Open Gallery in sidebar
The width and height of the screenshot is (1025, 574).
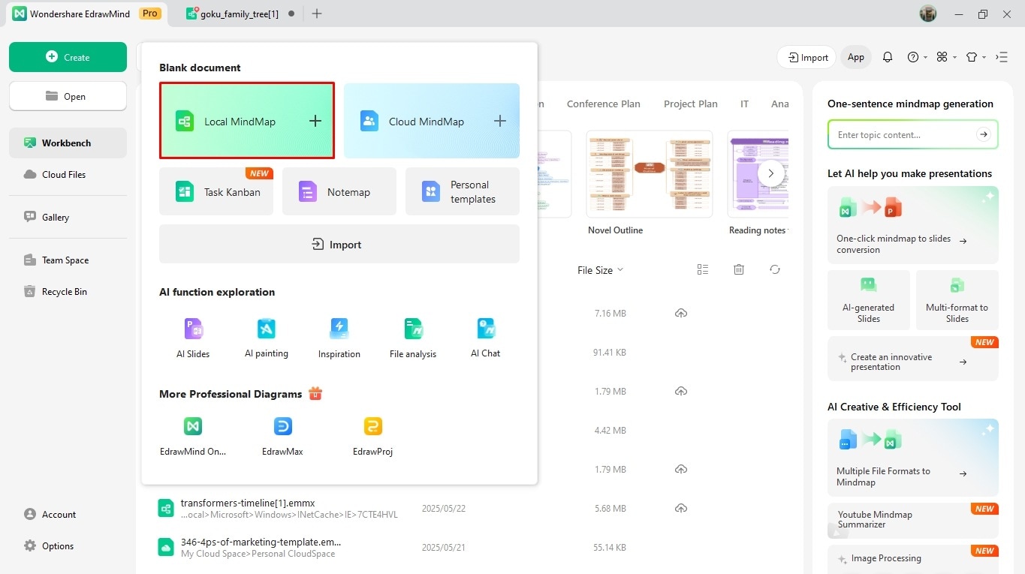[x=68, y=217]
